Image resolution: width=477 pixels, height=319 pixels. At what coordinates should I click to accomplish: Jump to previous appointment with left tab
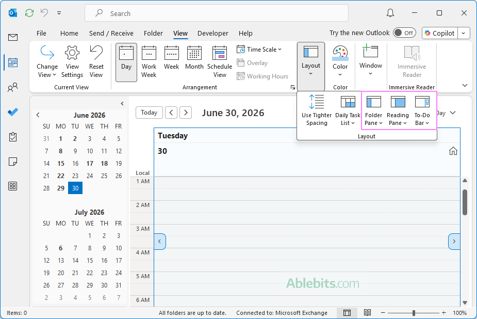click(x=160, y=242)
